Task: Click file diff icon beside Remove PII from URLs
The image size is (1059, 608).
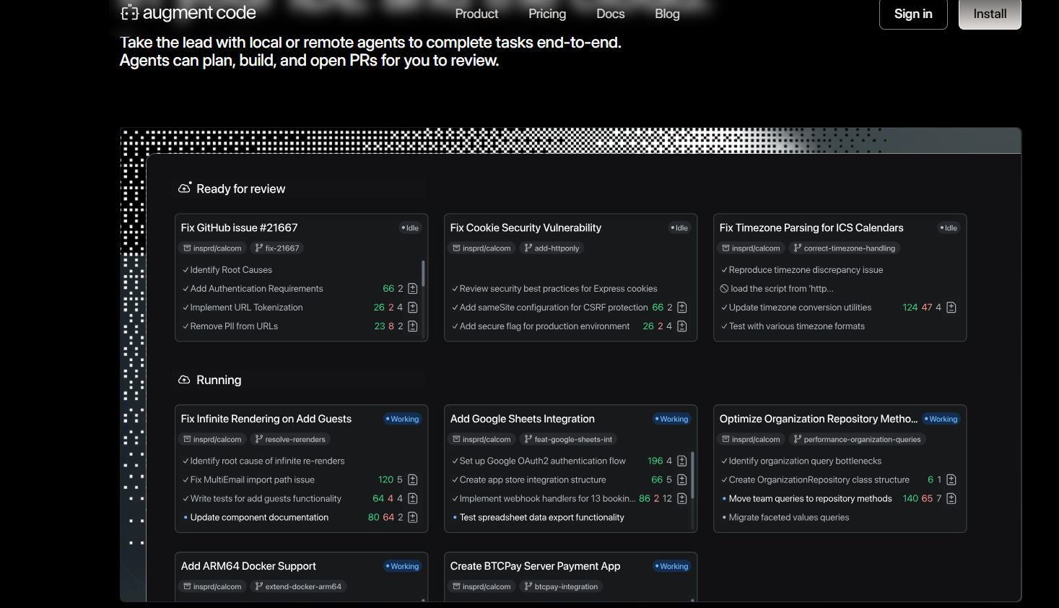Action: pos(413,326)
